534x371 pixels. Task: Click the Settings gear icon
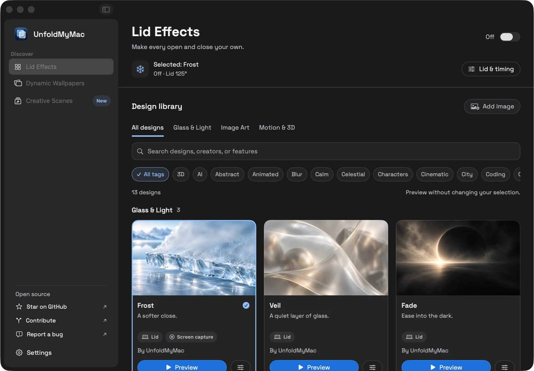tap(19, 353)
